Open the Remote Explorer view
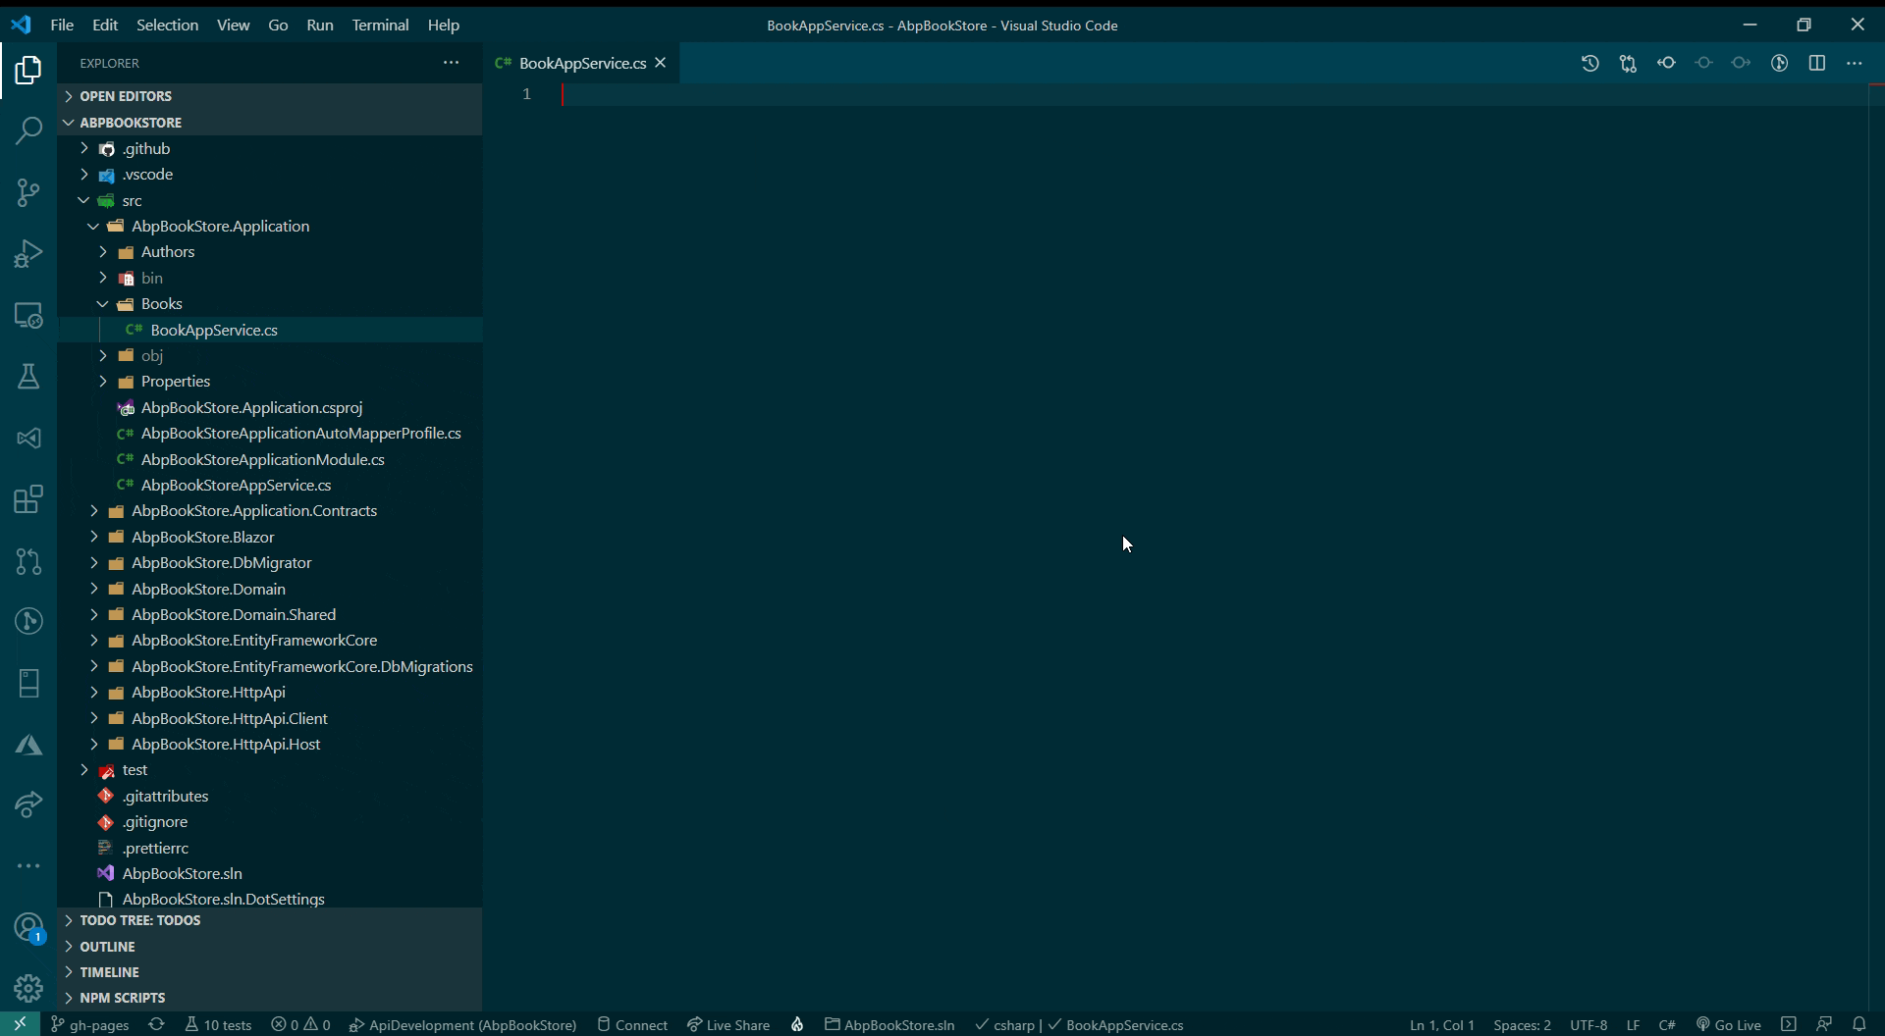The height and width of the screenshot is (1036, 1885). (x=28, y=316)
